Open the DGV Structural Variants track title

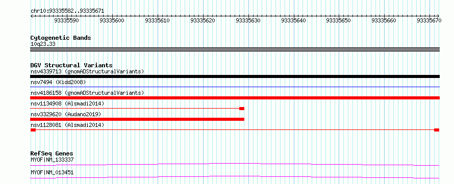click(x=71, y=65)
